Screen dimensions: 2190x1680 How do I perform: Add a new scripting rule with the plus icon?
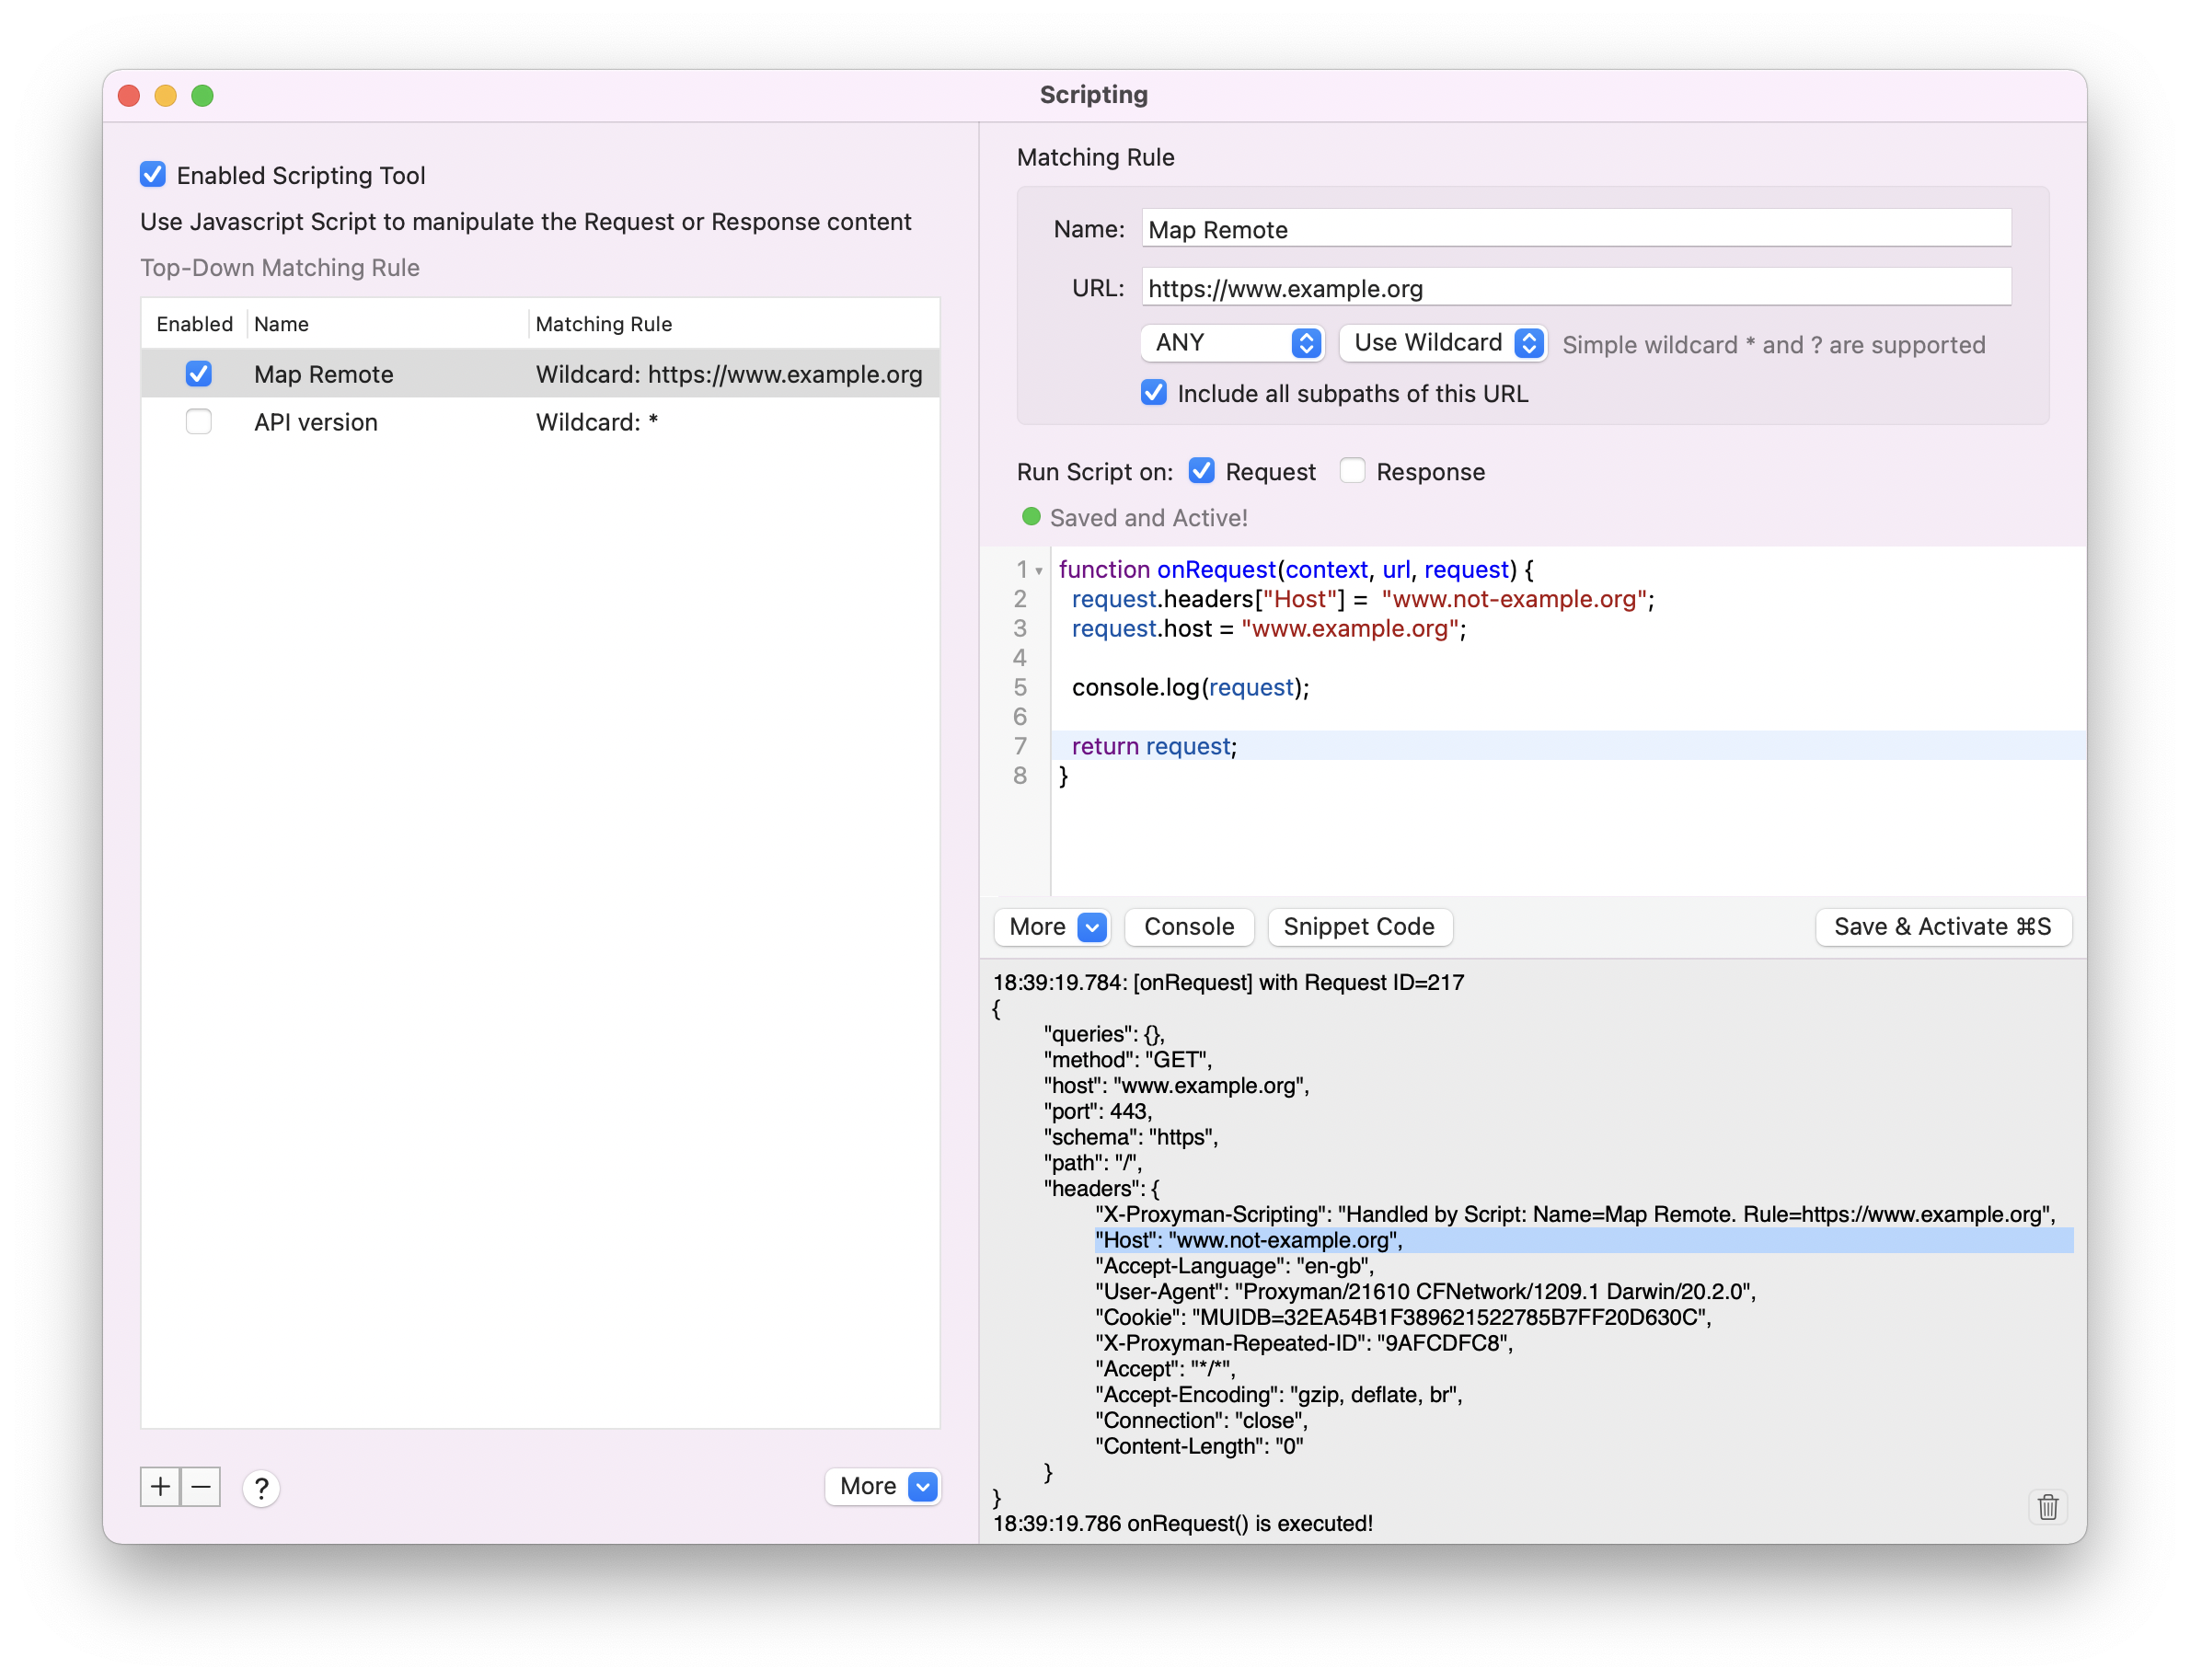click(x=160, y=1487)
